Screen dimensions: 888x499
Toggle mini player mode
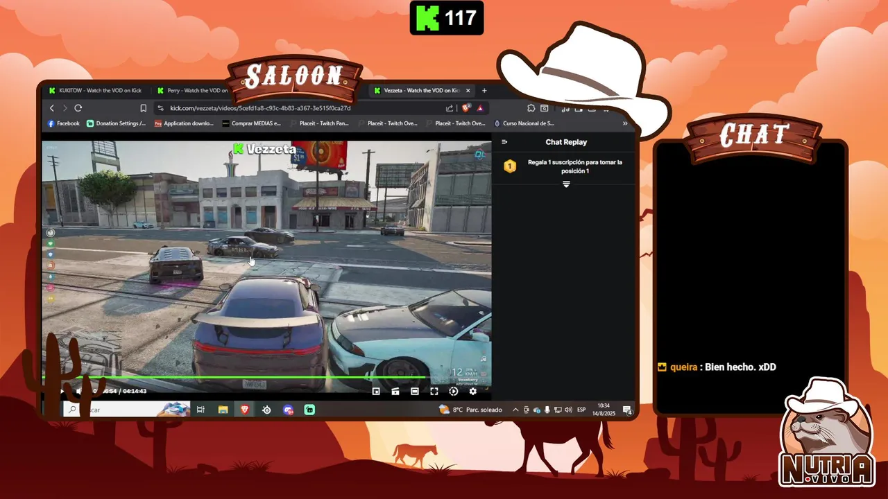click(376, 392)
